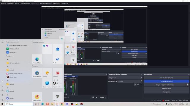
Task: Launch Arizona Games Launcher from app list
Action: click(x=14, y=73)
